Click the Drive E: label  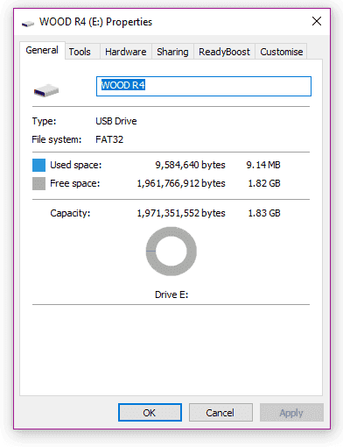point(171,294)
